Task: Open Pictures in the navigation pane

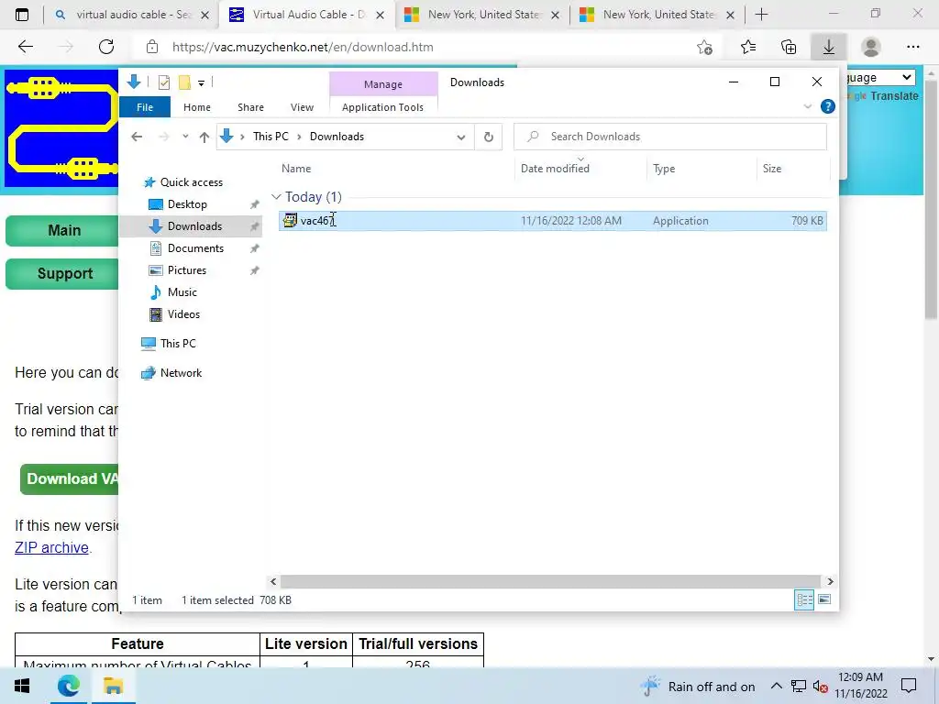Action: point(187,270)
